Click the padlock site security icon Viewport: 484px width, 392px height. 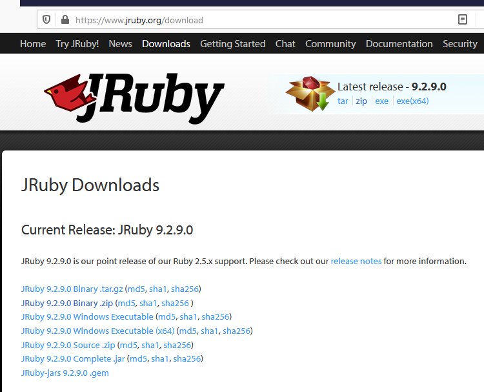(65, 20)
